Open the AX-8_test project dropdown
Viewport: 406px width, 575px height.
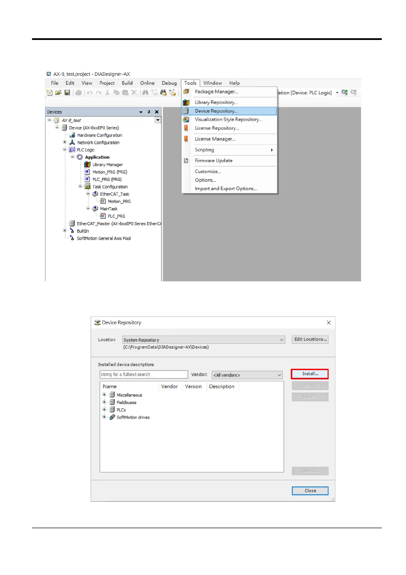(158, 120)
